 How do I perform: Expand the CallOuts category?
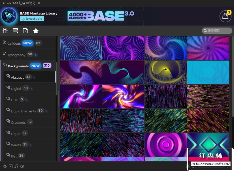click(x=28, y=43)
